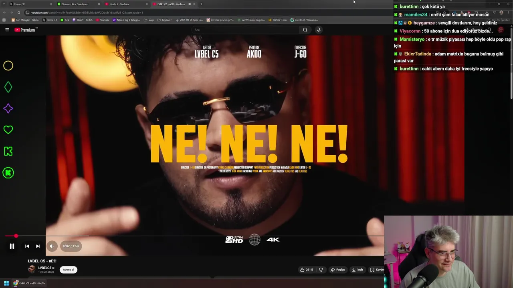The width and height of the screenshot is (513, 288).
Task: Click the video title LVBEL C5 - nE?!
Action: coord(42,261)
